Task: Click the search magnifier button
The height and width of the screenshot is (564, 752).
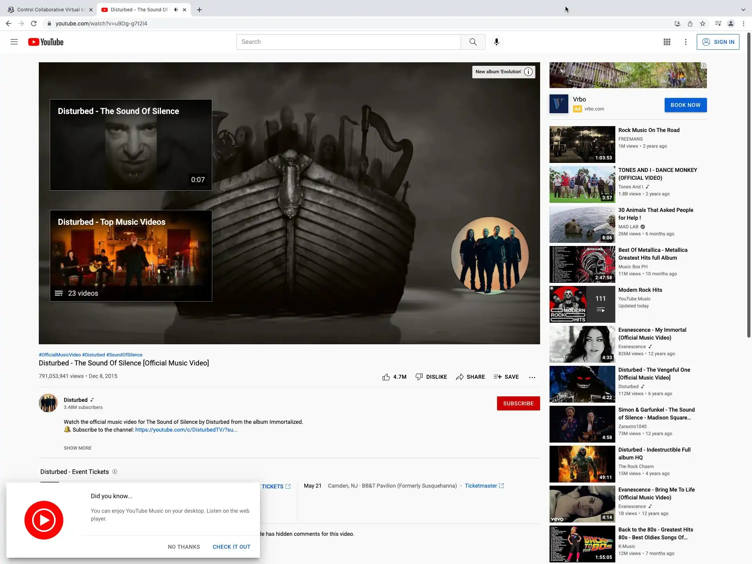Action: (x=473, y=42)
